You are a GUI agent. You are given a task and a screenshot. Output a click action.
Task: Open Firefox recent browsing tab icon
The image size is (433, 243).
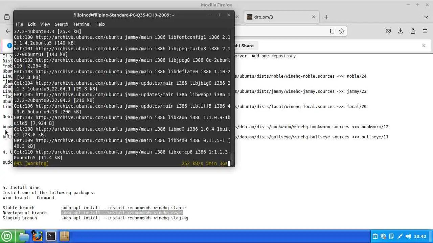(7, 17)
